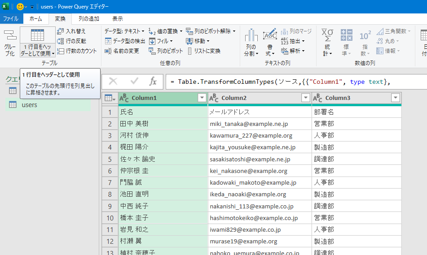This screenshot has width=427, height=255.
Task: Open Column3 filter dropdown
Action: click(396, 98)
